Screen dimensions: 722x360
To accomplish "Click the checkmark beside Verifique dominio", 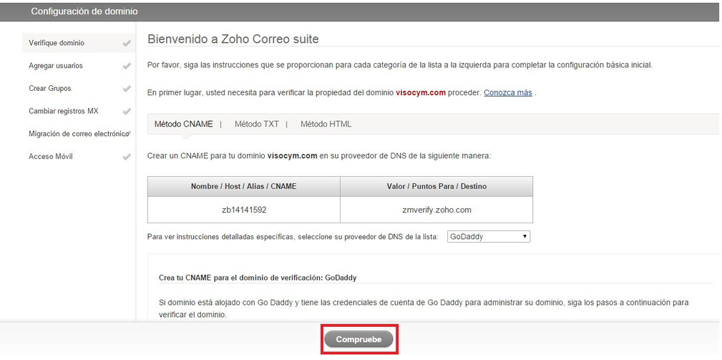I will click(127, 43).
